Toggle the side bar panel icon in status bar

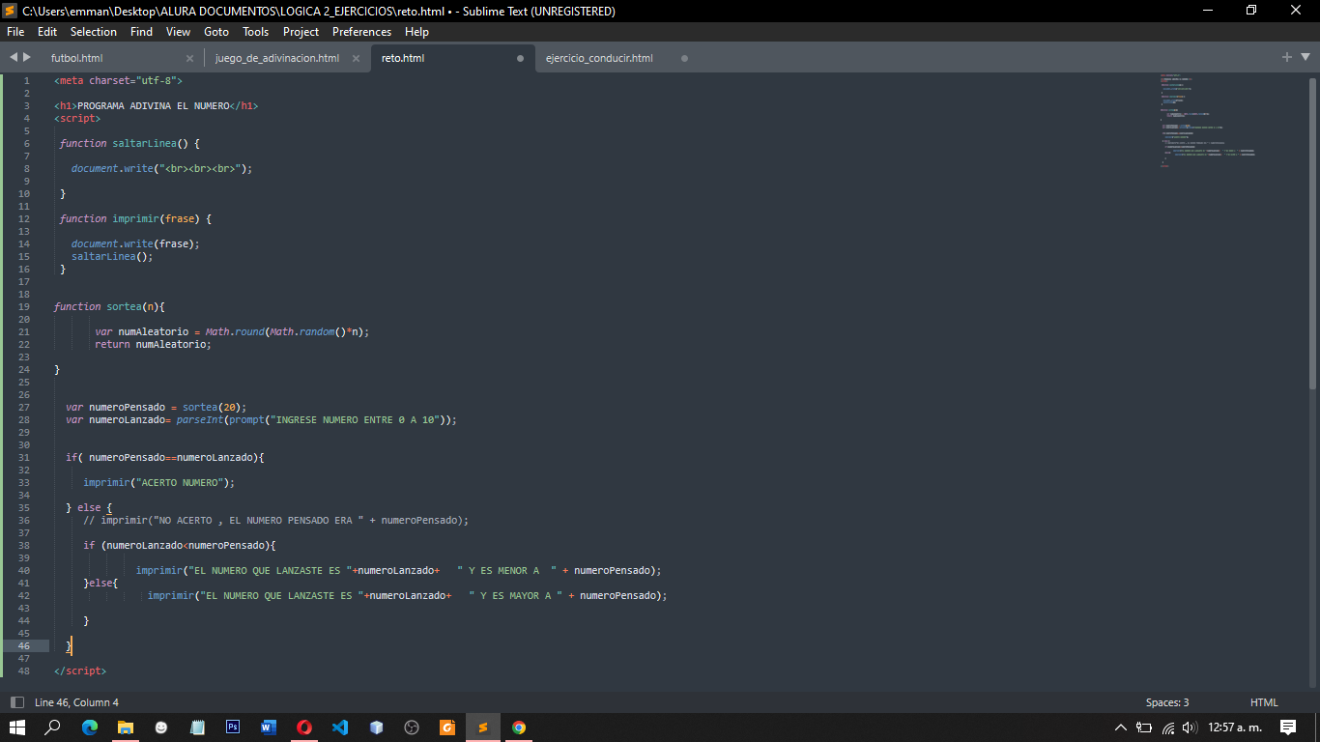17,702
